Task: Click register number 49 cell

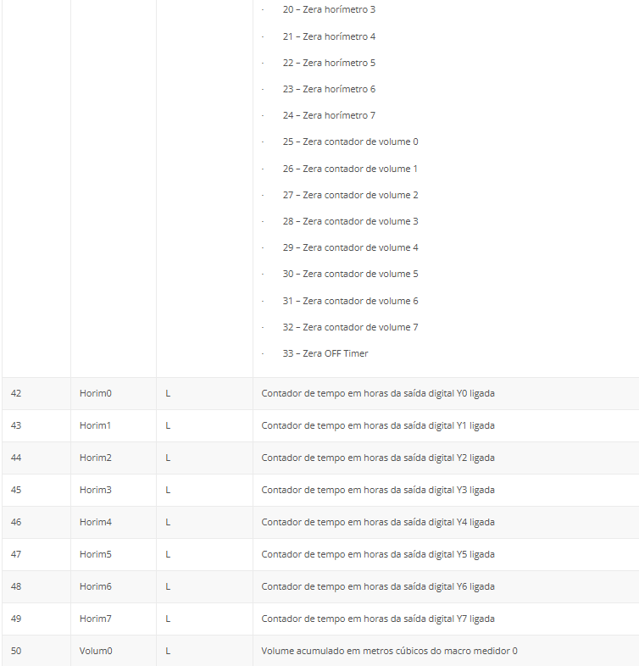Action: point(16,619)
